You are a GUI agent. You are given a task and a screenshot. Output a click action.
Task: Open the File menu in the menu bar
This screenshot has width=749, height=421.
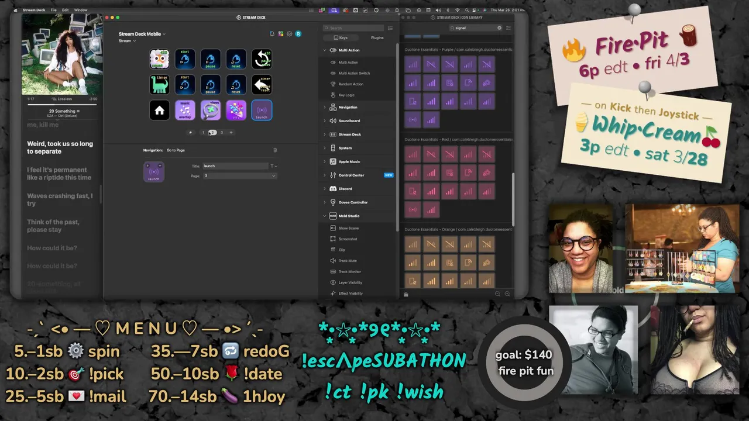pyautogui.click(x=54, y=10)
